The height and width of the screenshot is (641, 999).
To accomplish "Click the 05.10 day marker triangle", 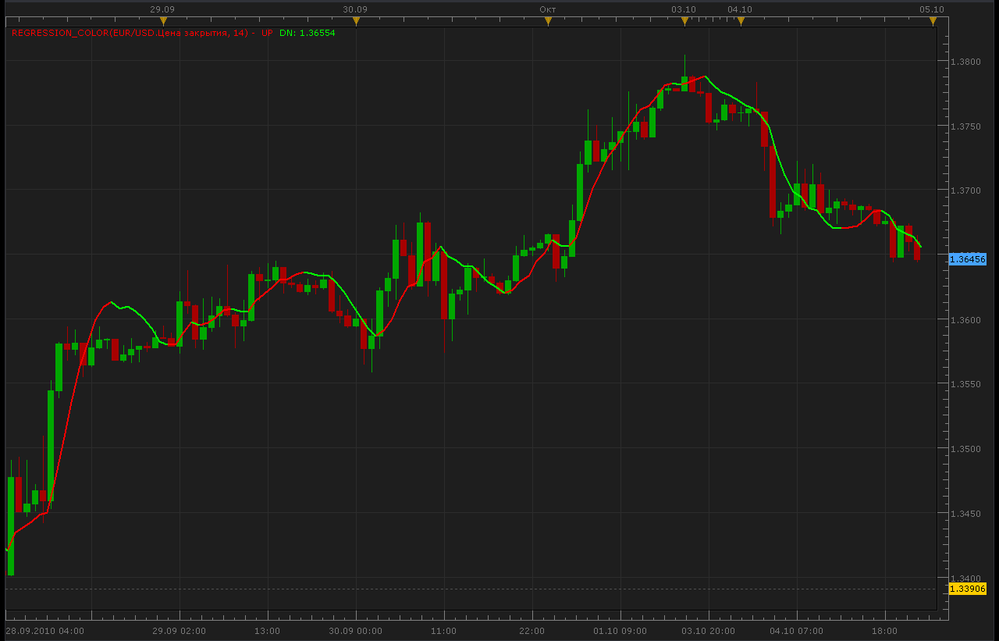I will [933, 22].
